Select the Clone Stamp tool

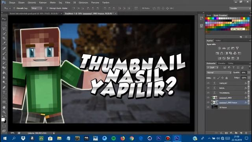[x=4, y=58]
